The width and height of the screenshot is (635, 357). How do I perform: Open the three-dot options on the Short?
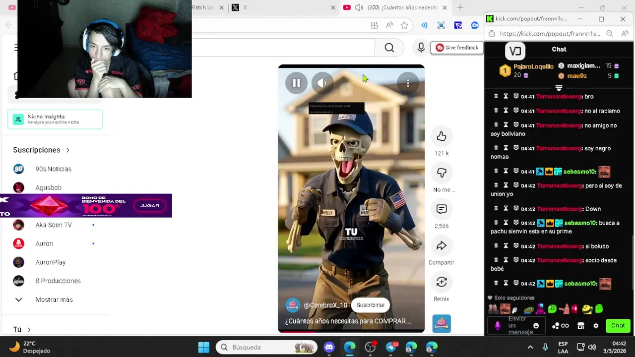point(408,83)
